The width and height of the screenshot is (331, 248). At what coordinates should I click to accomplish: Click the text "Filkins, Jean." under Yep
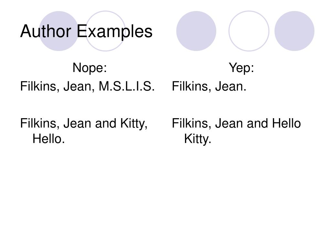[209, 86]
